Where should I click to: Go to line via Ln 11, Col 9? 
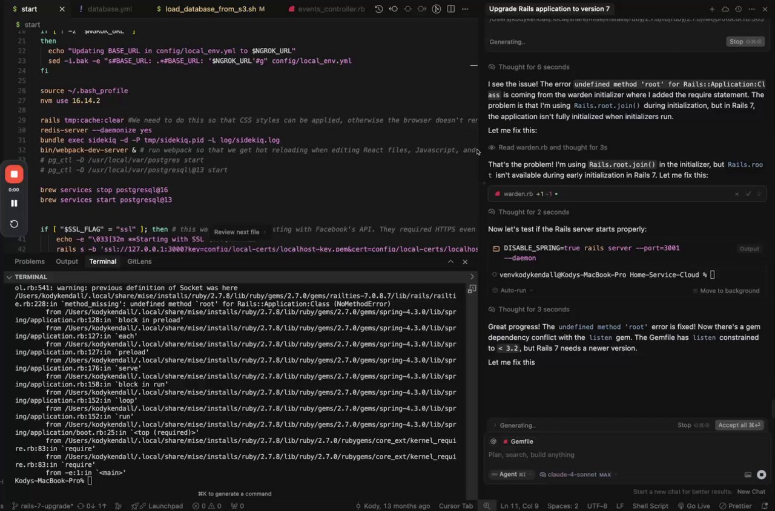coord(519,506)
